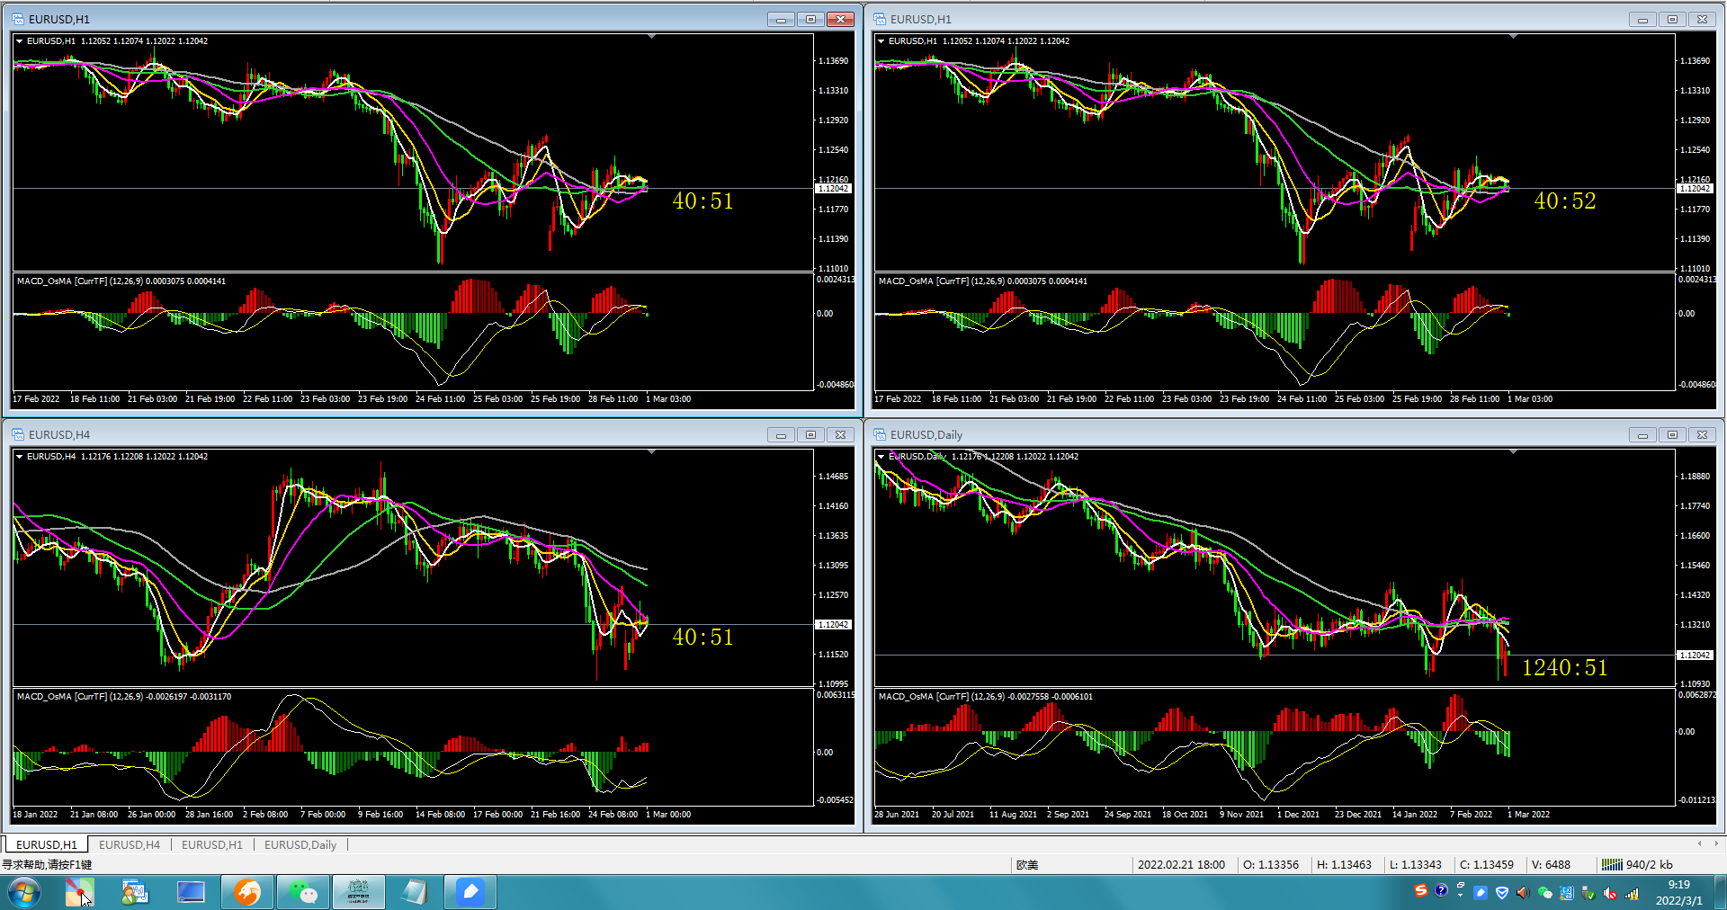Screen dimensions: 1727x910
Task: Switch to the second EURUSD,H1 chart tab
Action: pos(212,844)
